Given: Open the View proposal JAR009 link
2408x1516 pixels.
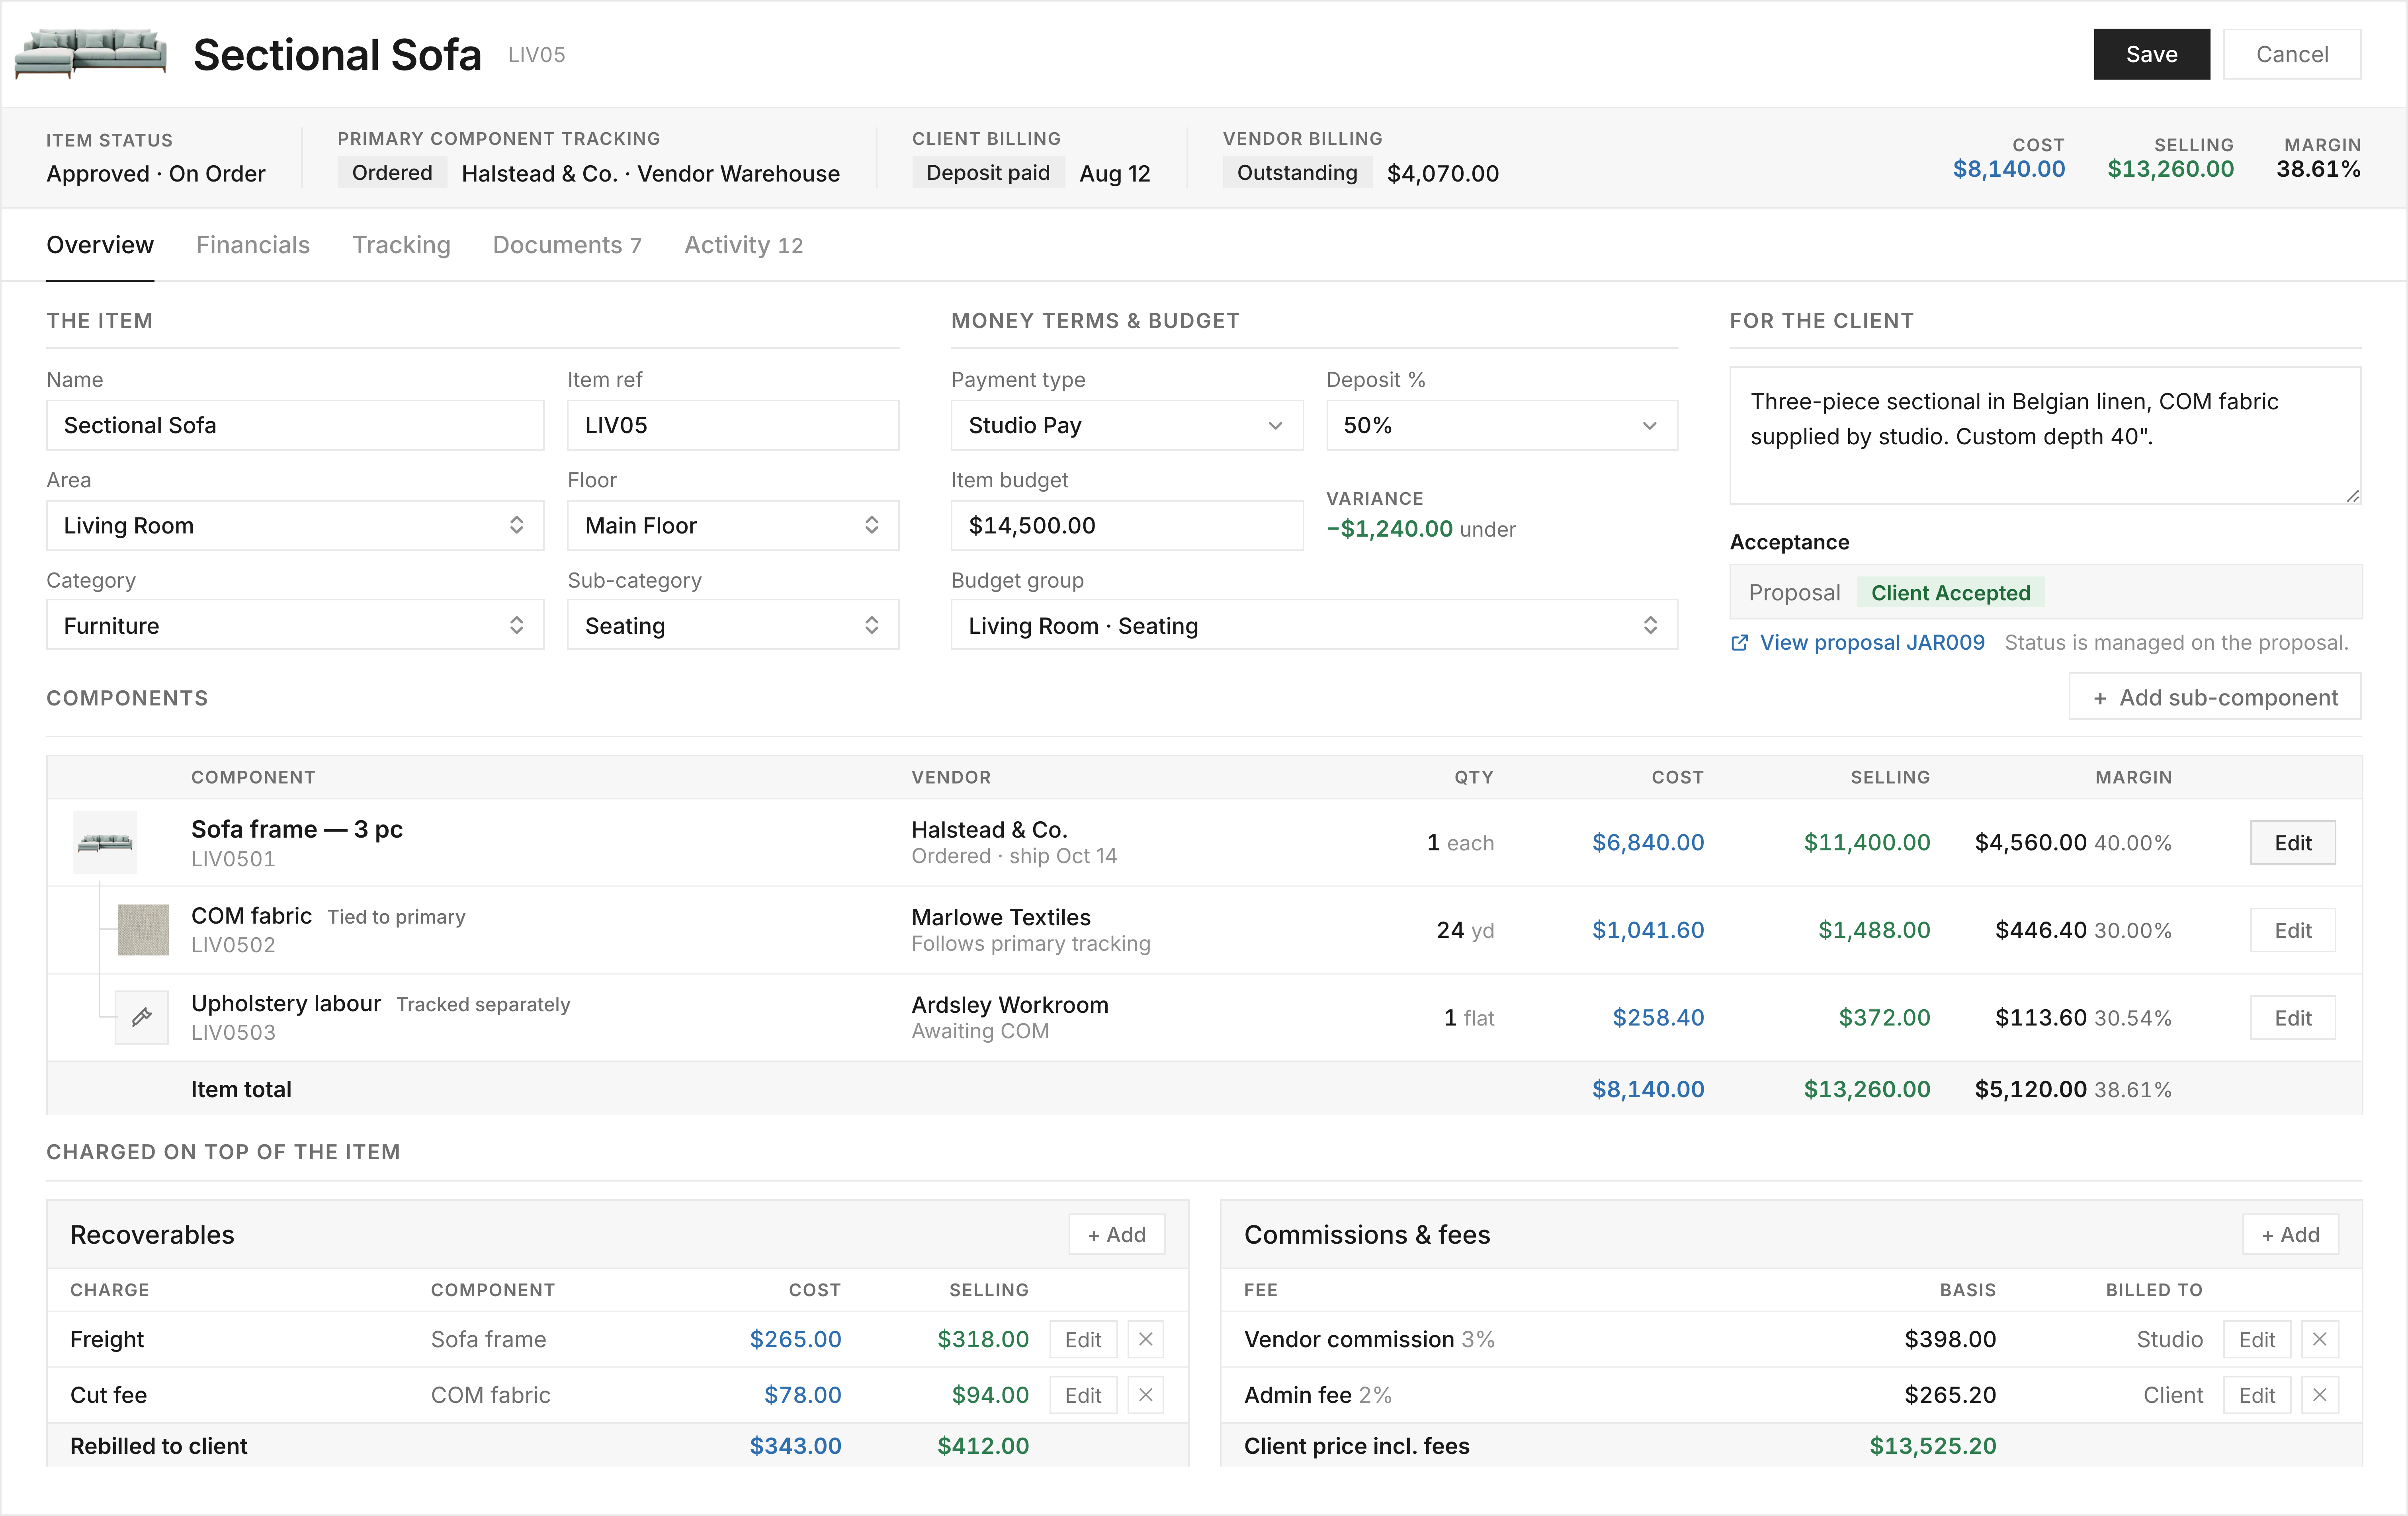Looking at the screenshot, I should click(1872, 643).
